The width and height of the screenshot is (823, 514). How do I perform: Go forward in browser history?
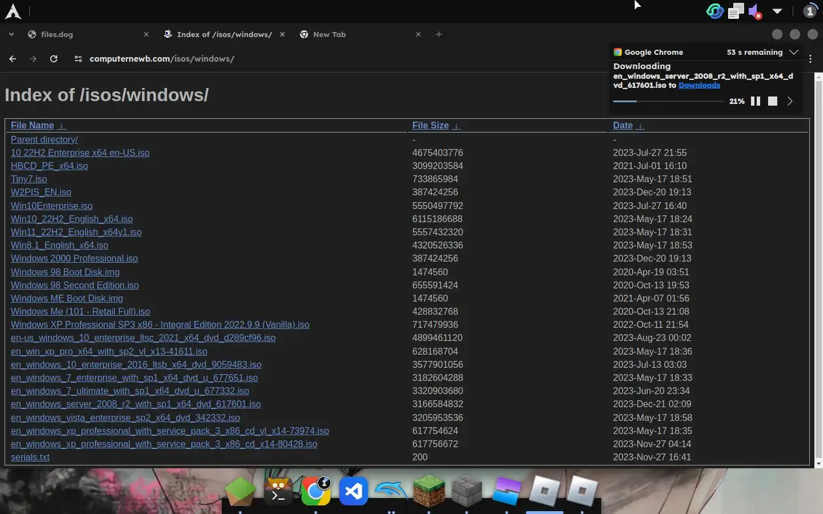point(33,59)
